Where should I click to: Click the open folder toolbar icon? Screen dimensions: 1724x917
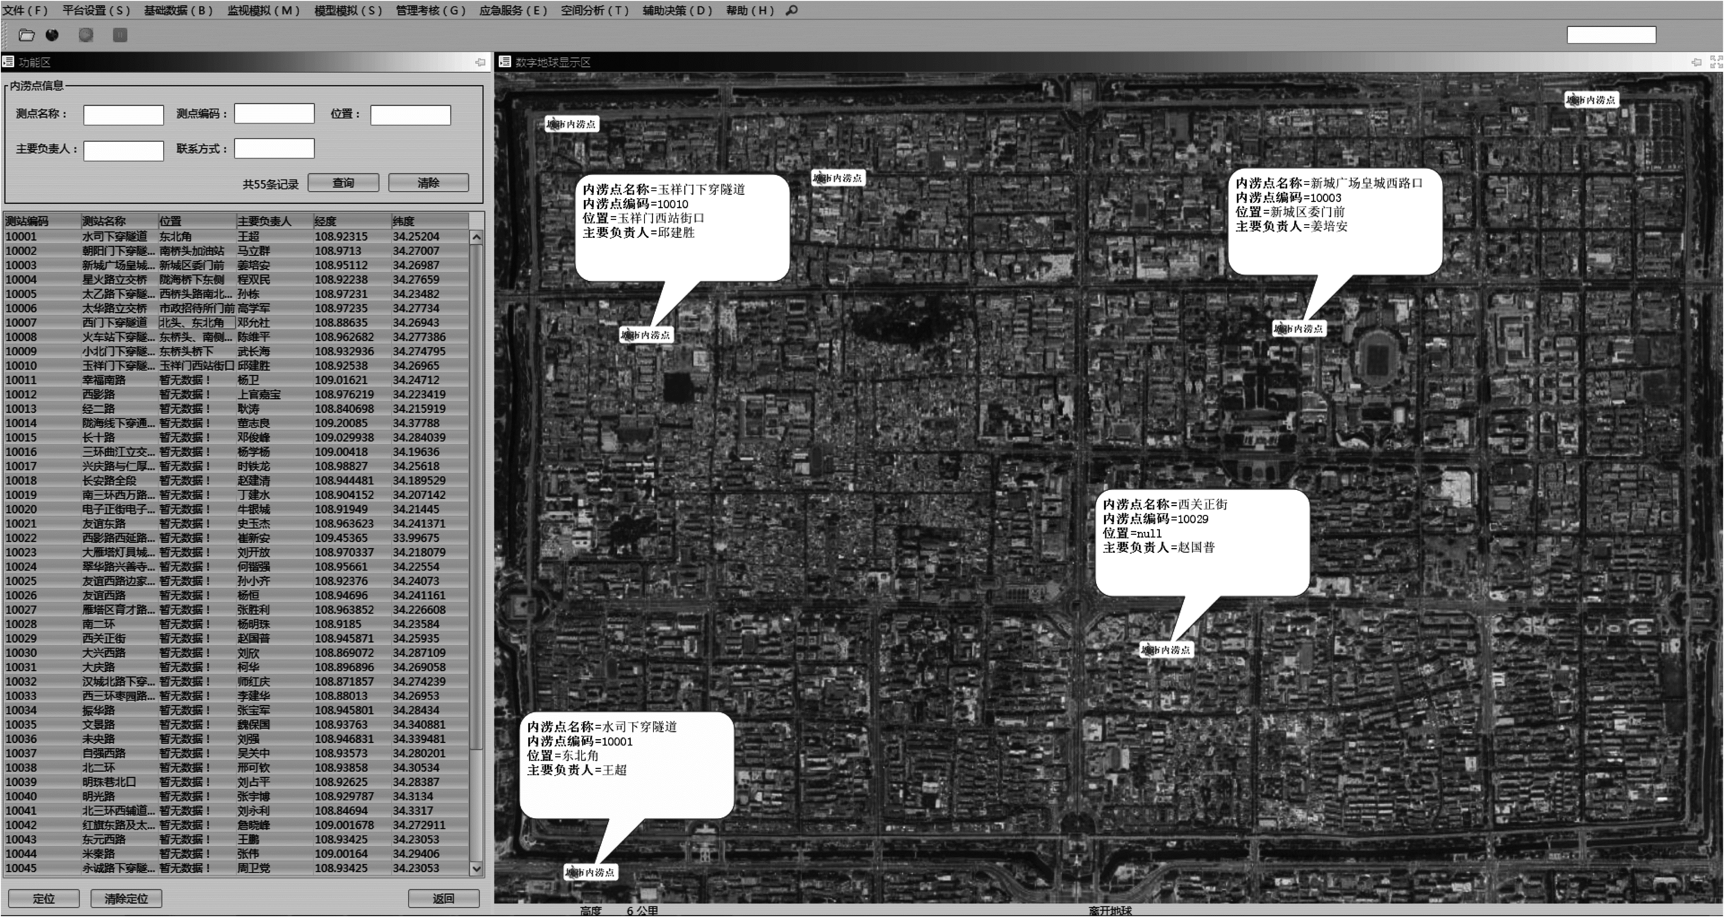pos(26,35)
